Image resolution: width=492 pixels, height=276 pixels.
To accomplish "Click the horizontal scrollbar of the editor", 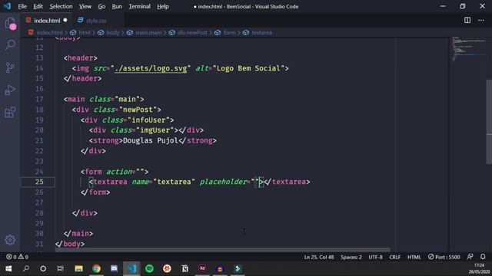I will pyautogui.click(x=222, y=250).
